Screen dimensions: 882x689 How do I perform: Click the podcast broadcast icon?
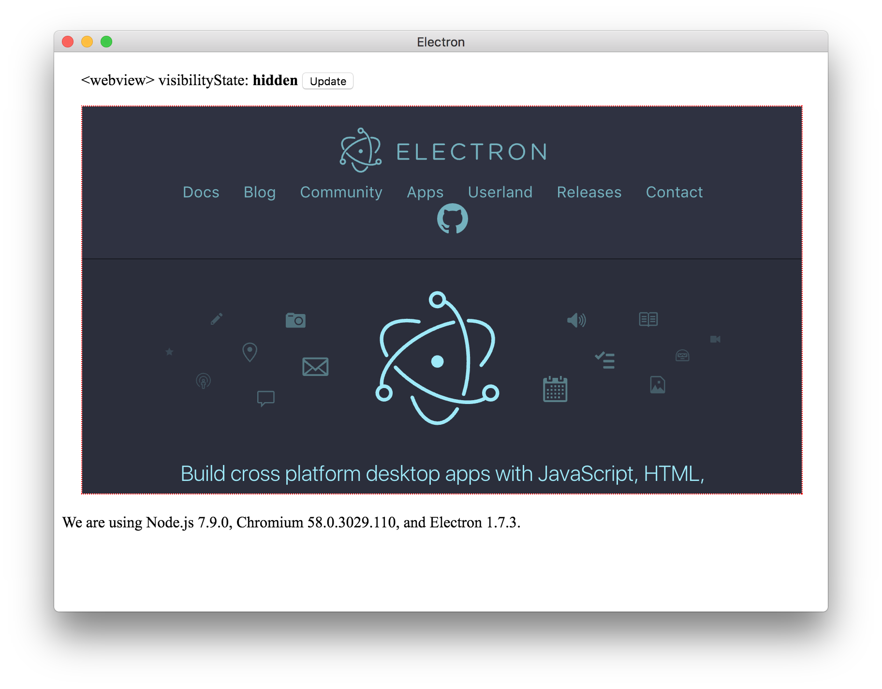click(x=203, y=381)
